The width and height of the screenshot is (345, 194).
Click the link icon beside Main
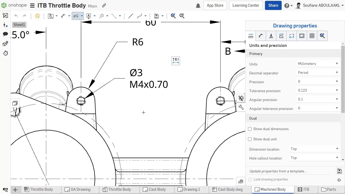[104, 5]
